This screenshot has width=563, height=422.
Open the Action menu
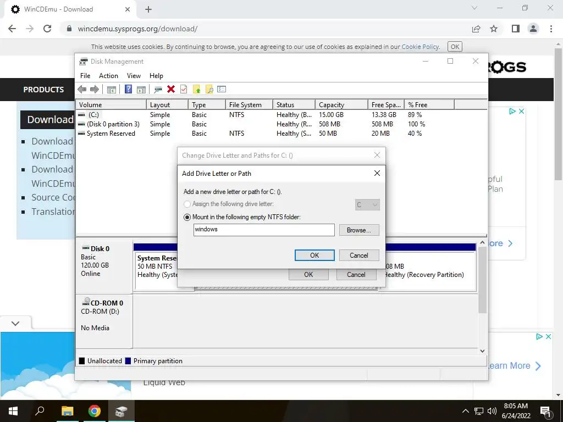point(108,76)
